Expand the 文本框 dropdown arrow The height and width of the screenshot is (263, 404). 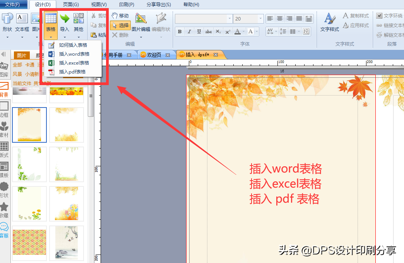[x=22, y=38]
